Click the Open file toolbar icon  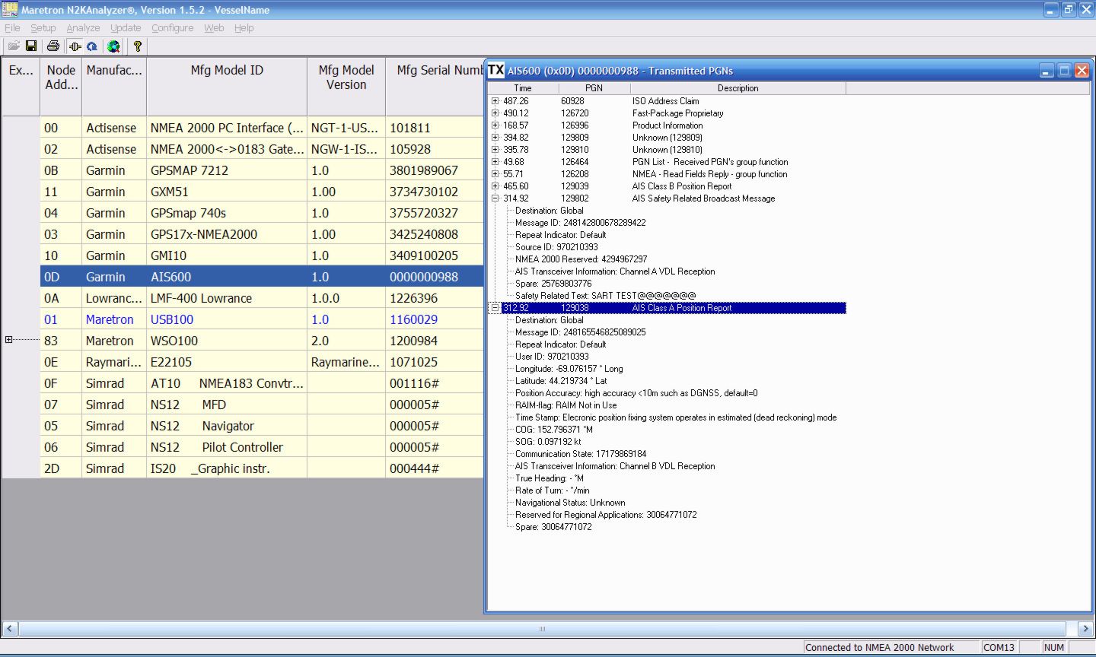pos(14,46)
